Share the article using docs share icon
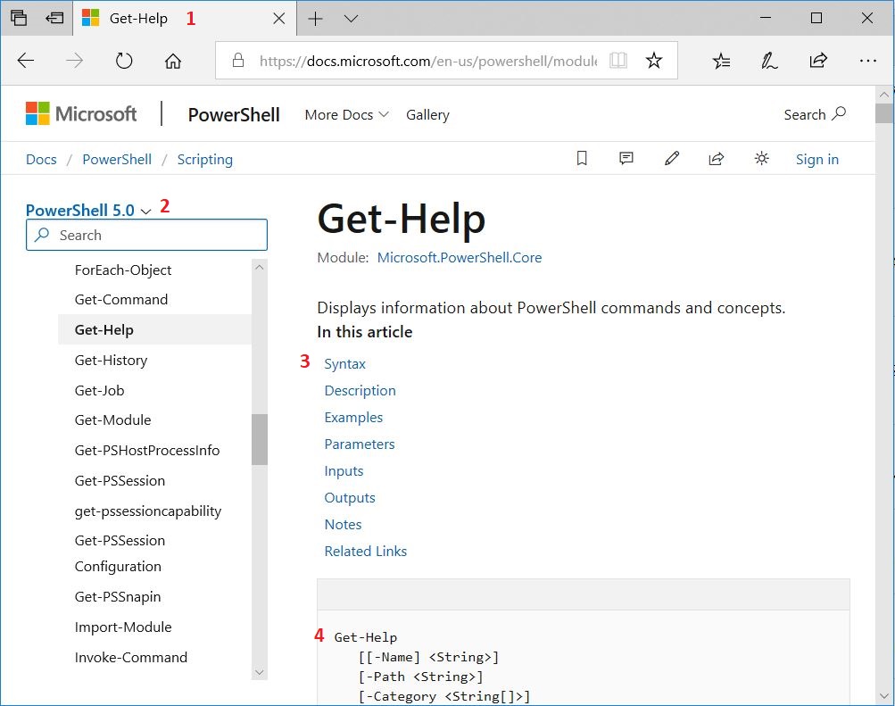The width and height of the screenshot is (895, 706). coord(717,159)
